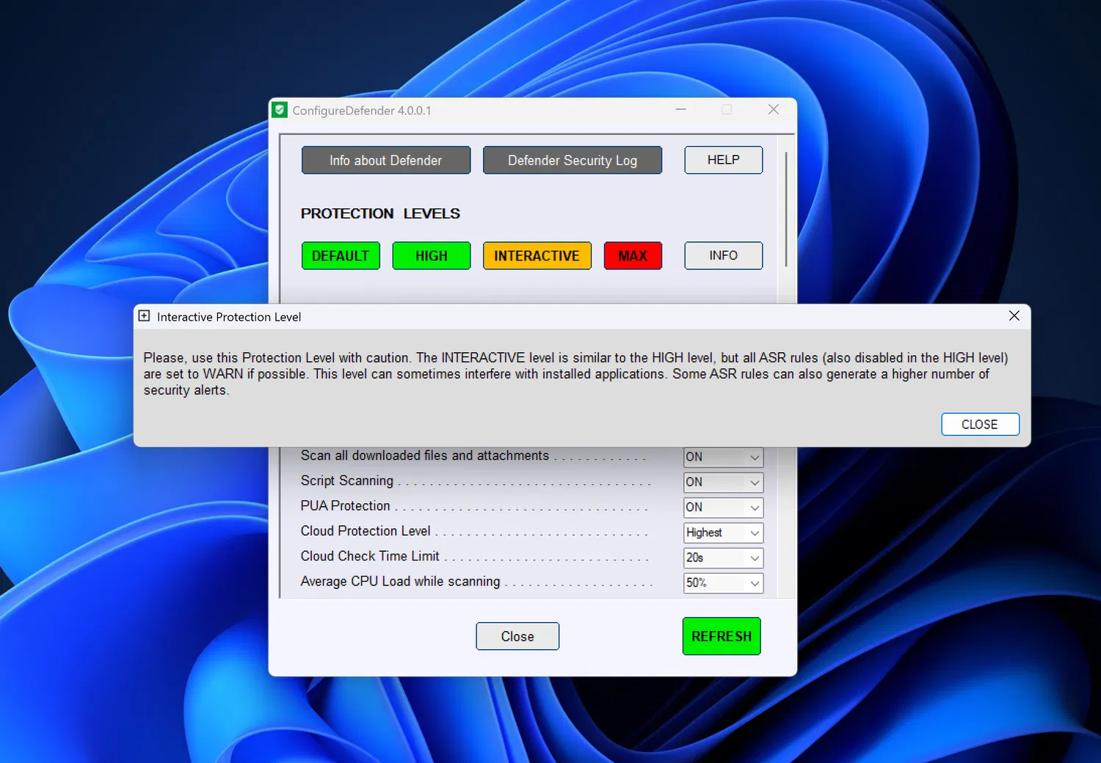Image resolution: width=1101 pixels, height=763 pixels.
Task: Set protection level to MAX
Action: [633, 255]
